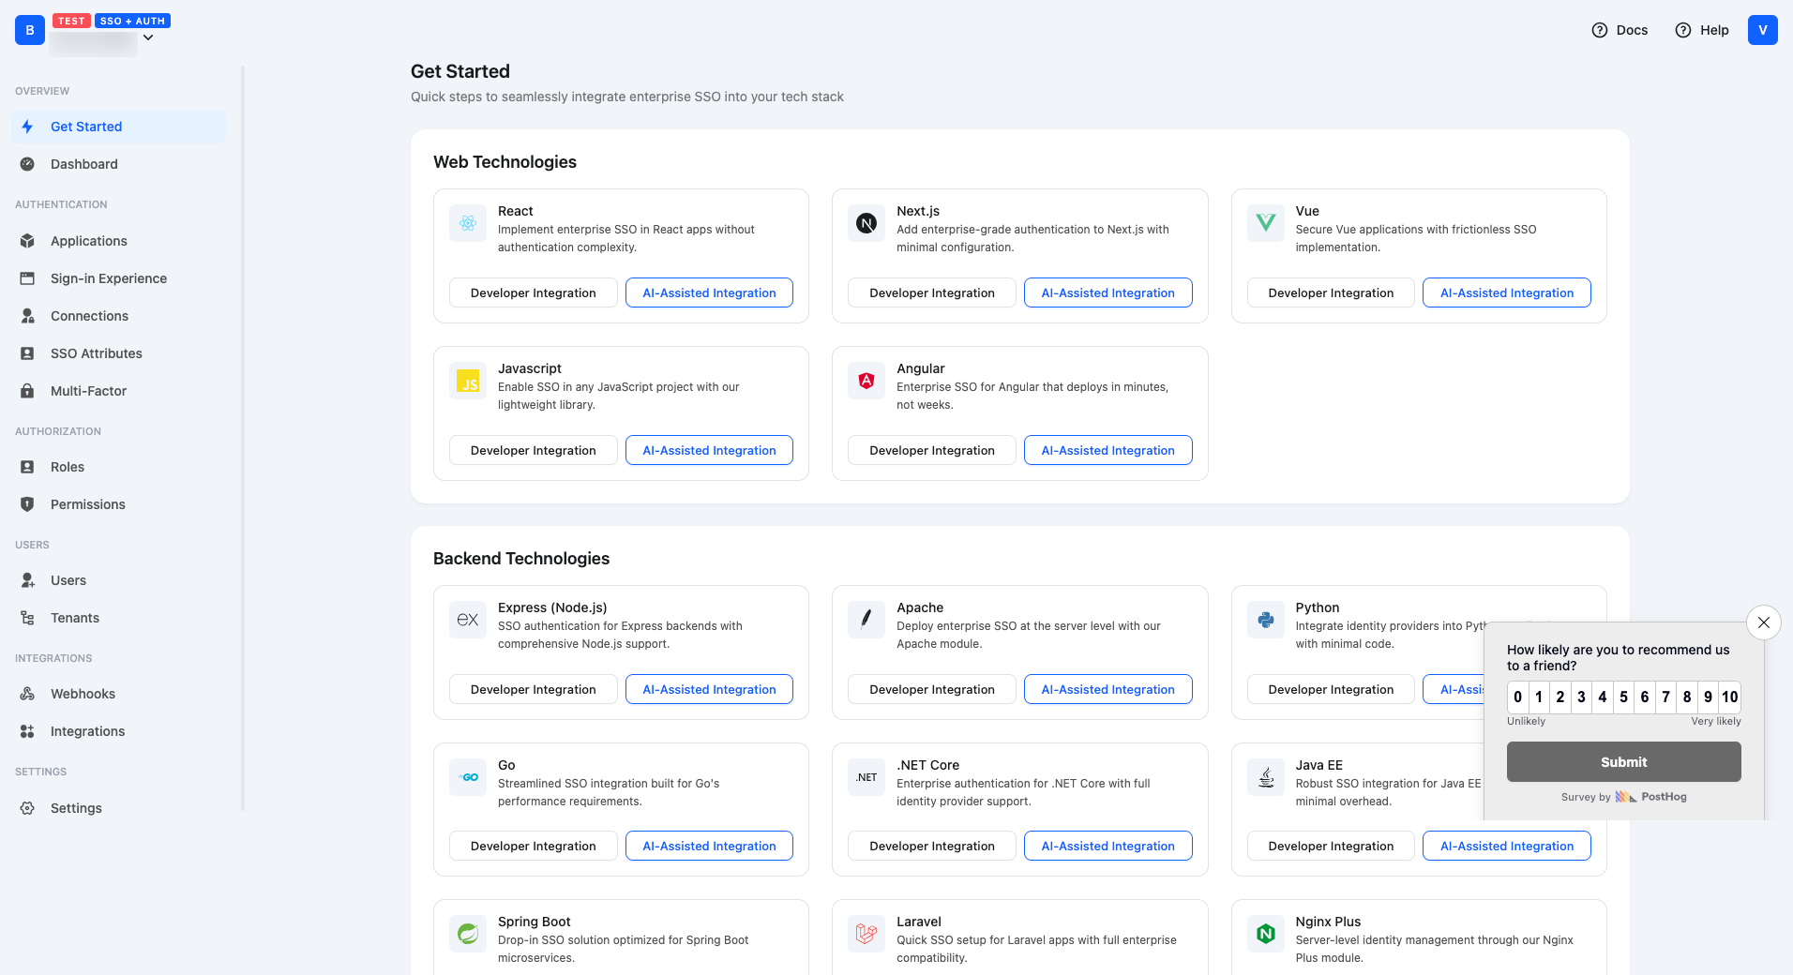Click the Express (Node.js) icon
1793x975 pixels.
point(467,620)
